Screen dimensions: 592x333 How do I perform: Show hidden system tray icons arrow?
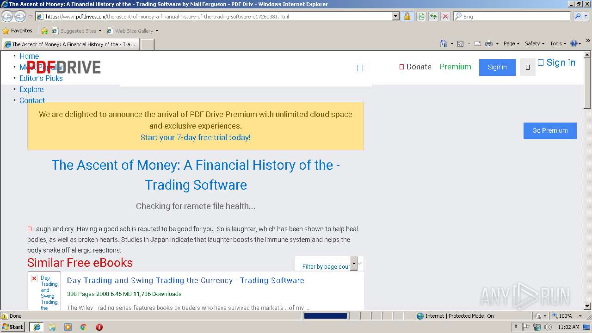pyautogui.click(x=516, y=327)
